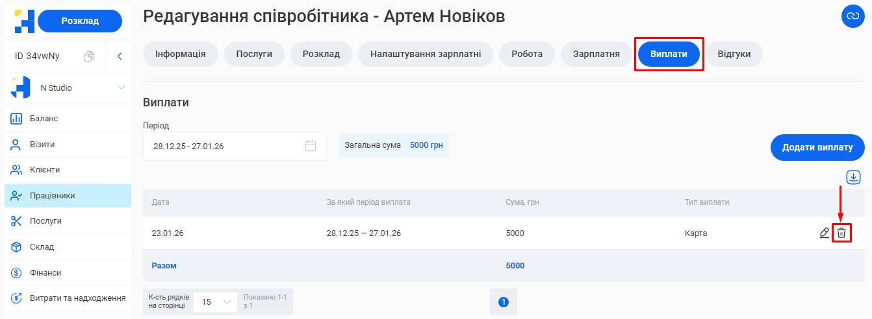Click the Фінанси dollar icon
The height and width of the screenshot is (319, 872).
click(17, 273)
